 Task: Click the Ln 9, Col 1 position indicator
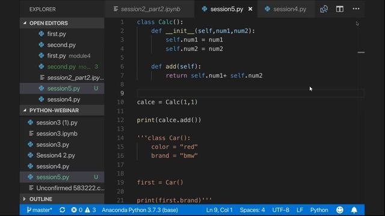(x=219, y=210)
